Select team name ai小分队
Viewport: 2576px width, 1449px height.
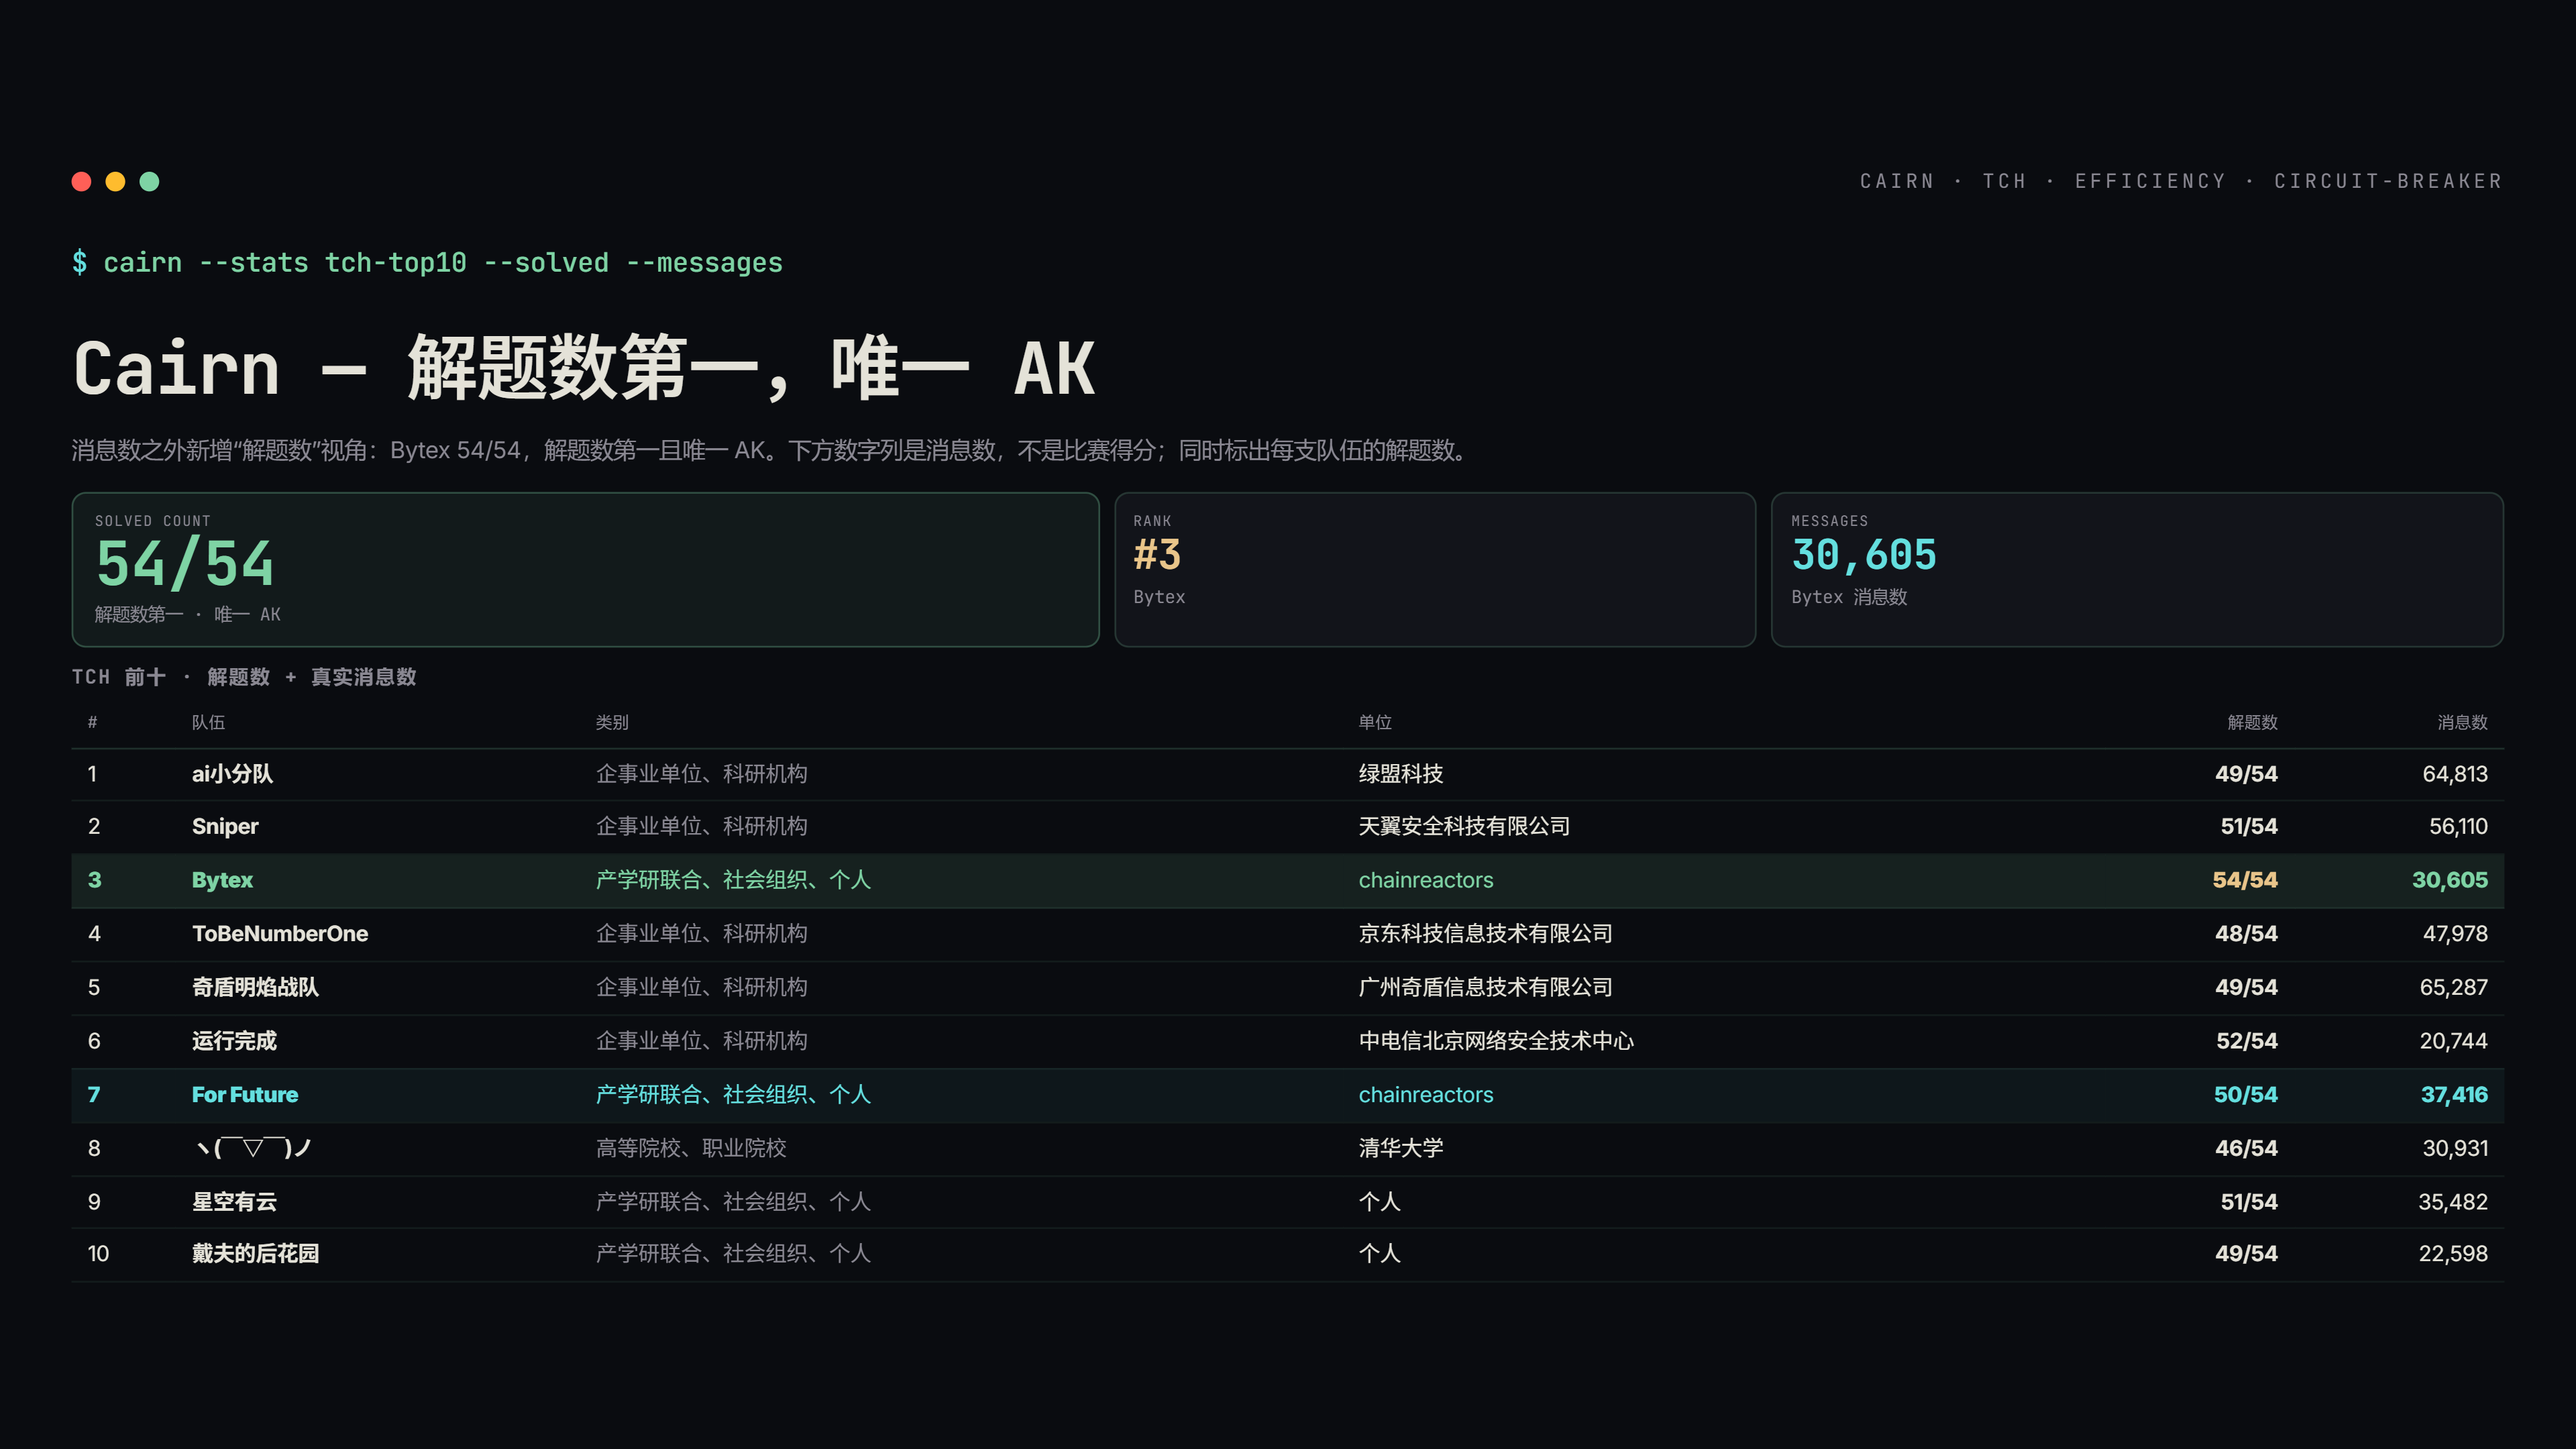[232, 774]
